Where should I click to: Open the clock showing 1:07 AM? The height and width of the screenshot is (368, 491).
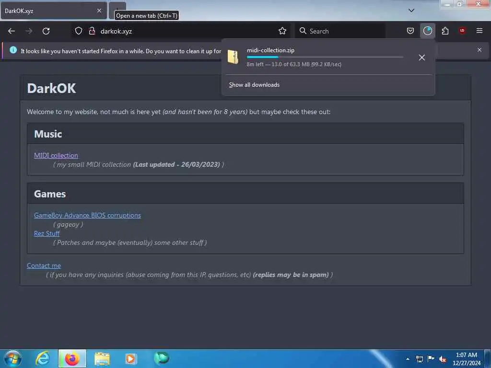[466, 359]
